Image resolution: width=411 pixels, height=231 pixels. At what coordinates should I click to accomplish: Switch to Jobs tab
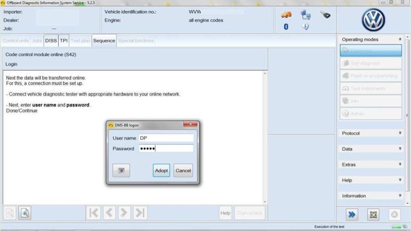37,41
